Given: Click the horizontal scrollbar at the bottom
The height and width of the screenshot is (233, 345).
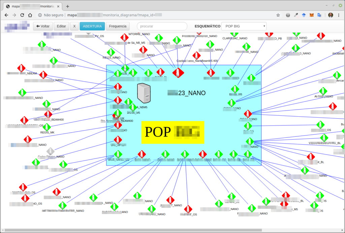Looking at the screenshot, I should click(135, 230).
